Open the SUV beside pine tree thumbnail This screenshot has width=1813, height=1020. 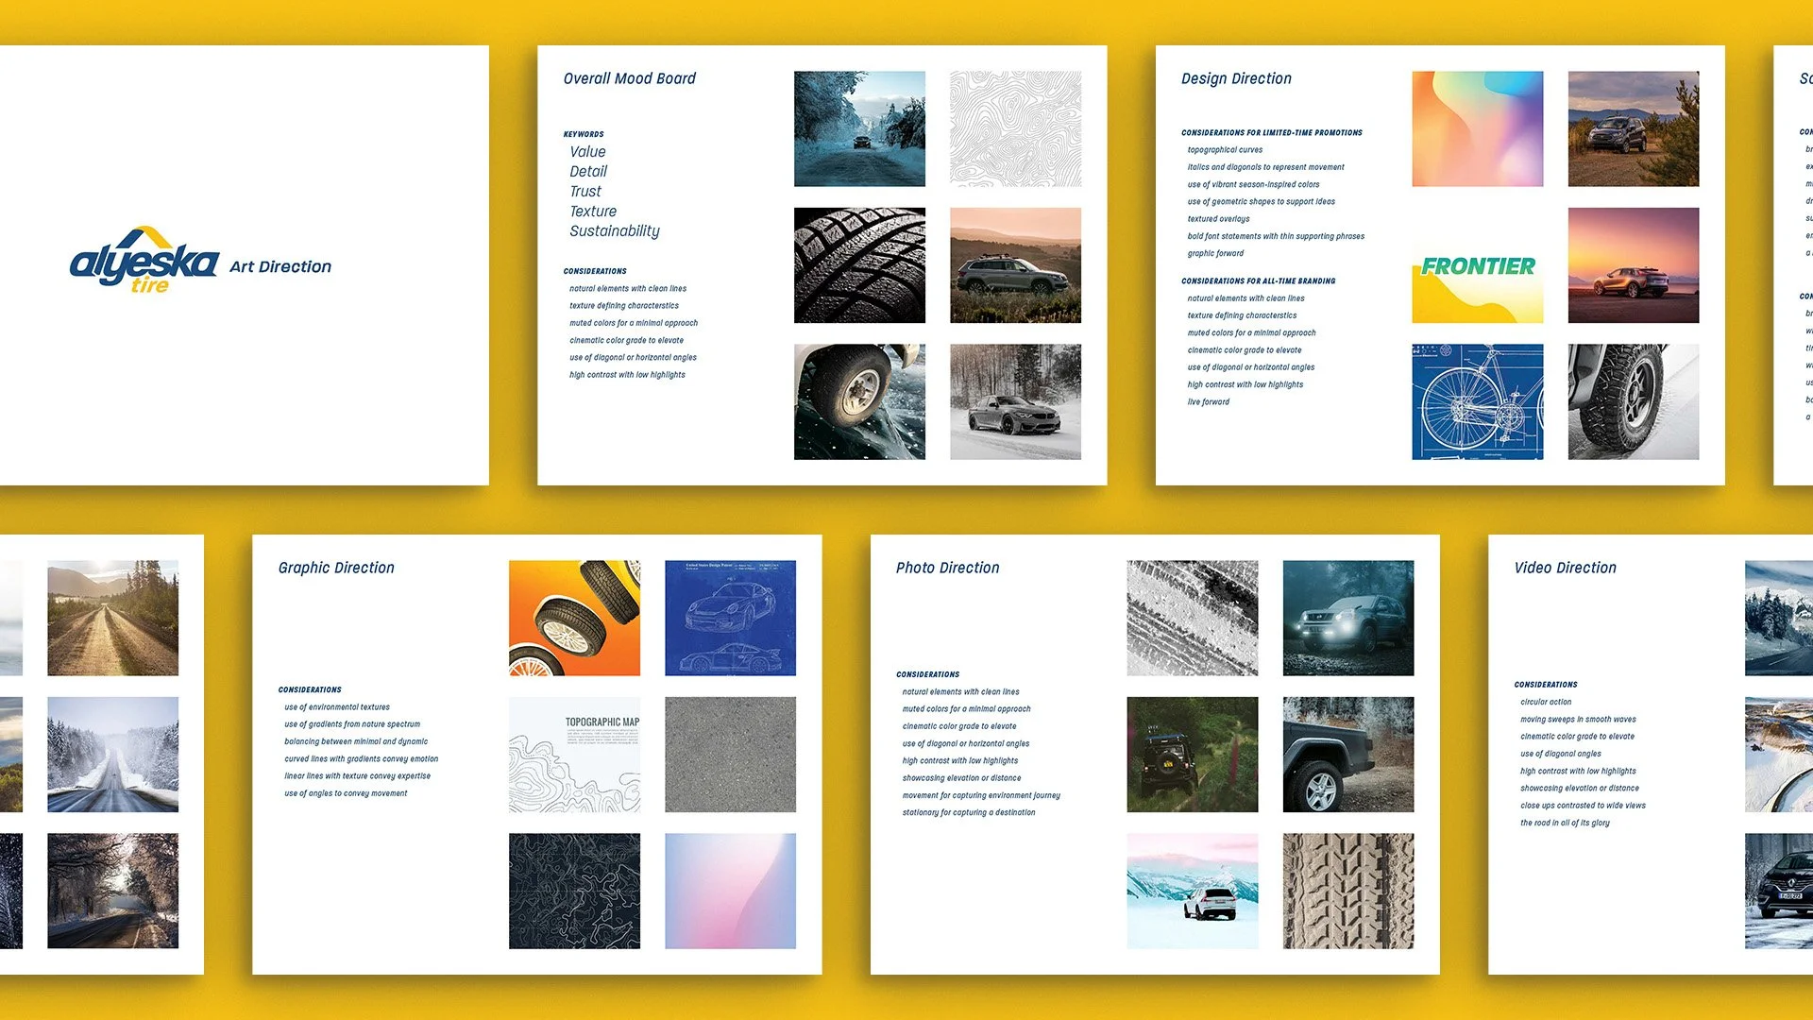[1634, 128]
